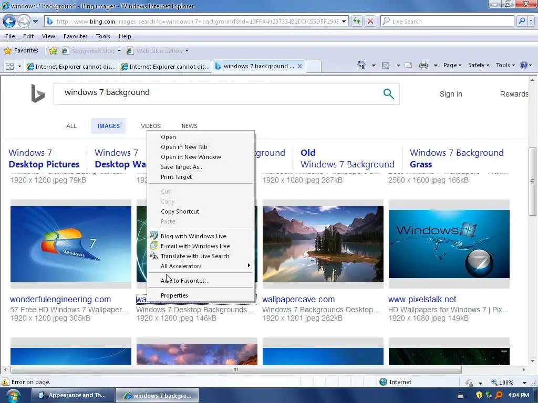Open the mountain lake wallpaper thumbnail
The width and height of the screenshot is (538, 403).
tap(323, 243)
